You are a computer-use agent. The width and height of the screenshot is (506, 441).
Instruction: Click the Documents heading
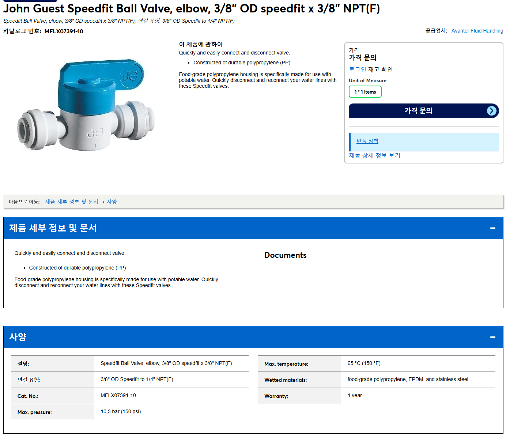click(286, 255)
